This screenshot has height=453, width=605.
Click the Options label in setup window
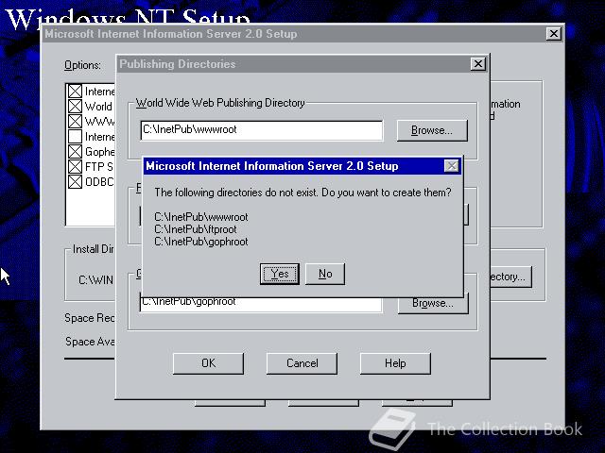(82, 65)
